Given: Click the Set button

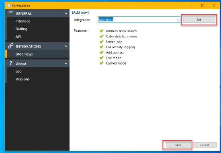Looking at the screenshot, I should pos(199,20).
